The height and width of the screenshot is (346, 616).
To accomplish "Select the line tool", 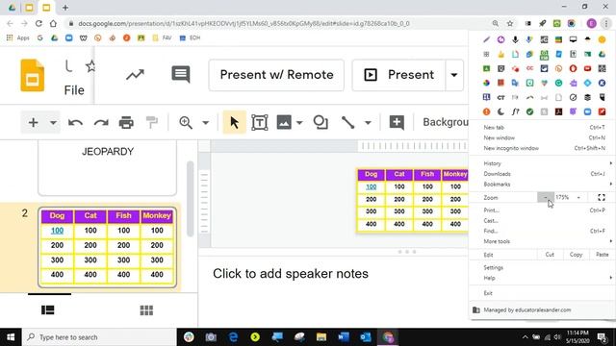I will click(x=347, y=122).
